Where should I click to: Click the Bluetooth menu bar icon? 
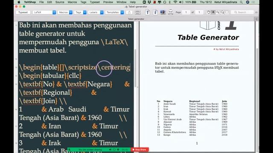click(x=170, y=2)
